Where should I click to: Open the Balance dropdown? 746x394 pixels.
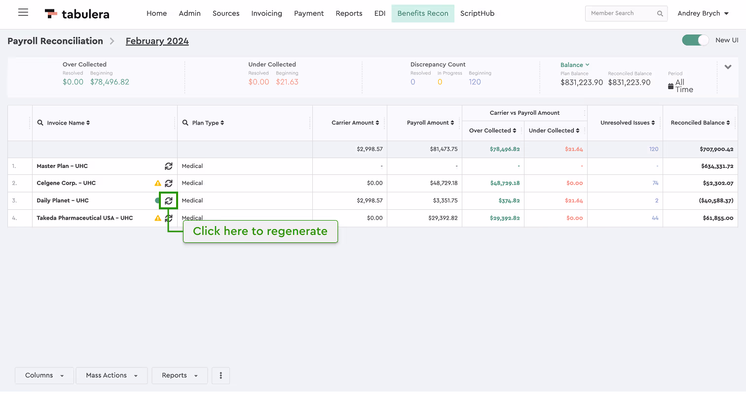point(575,65)
